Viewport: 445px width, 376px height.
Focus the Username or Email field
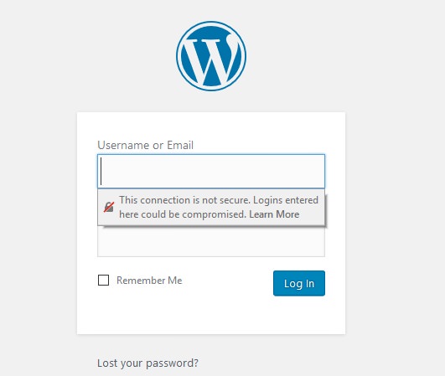tap(211, 172)
